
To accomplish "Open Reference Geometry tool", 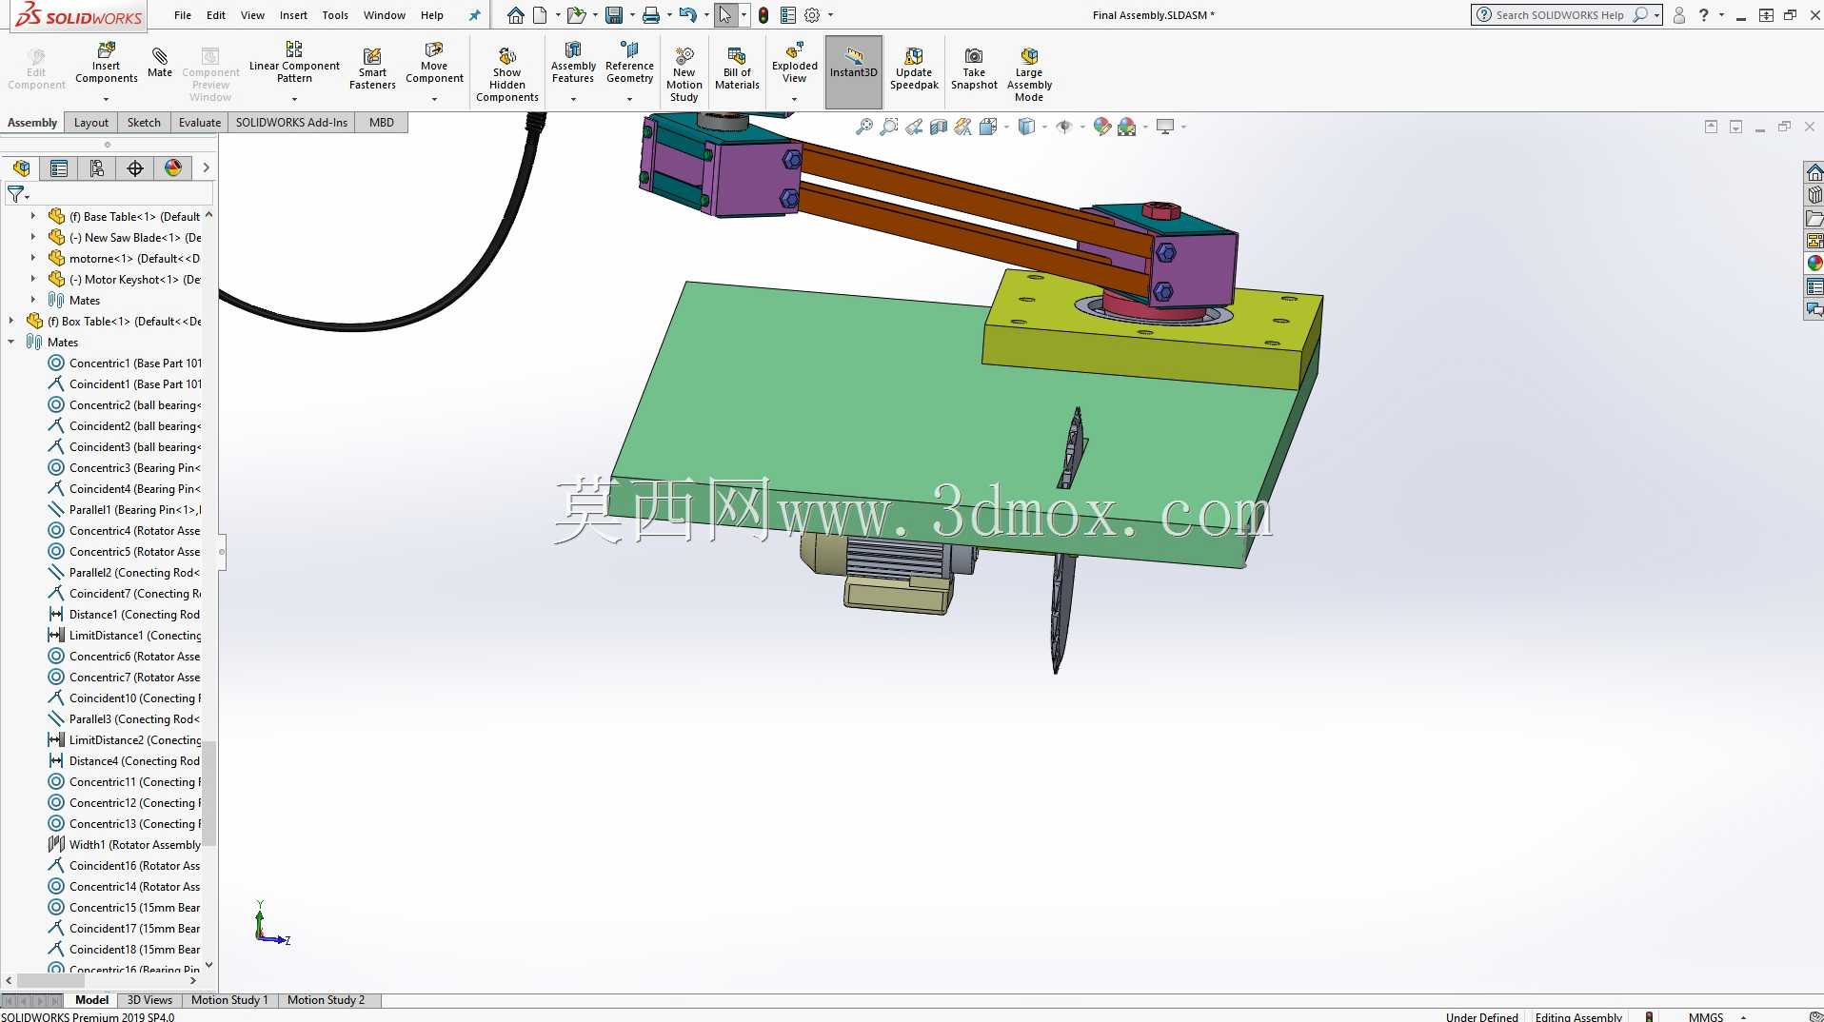I will pos(629,63).
